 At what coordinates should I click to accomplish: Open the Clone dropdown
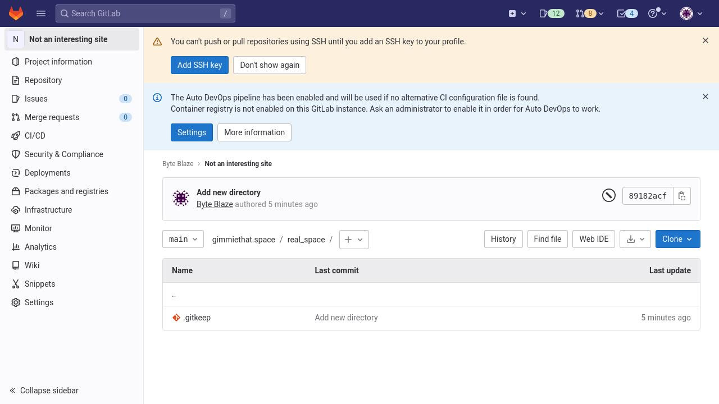click(x=677, y=239)
